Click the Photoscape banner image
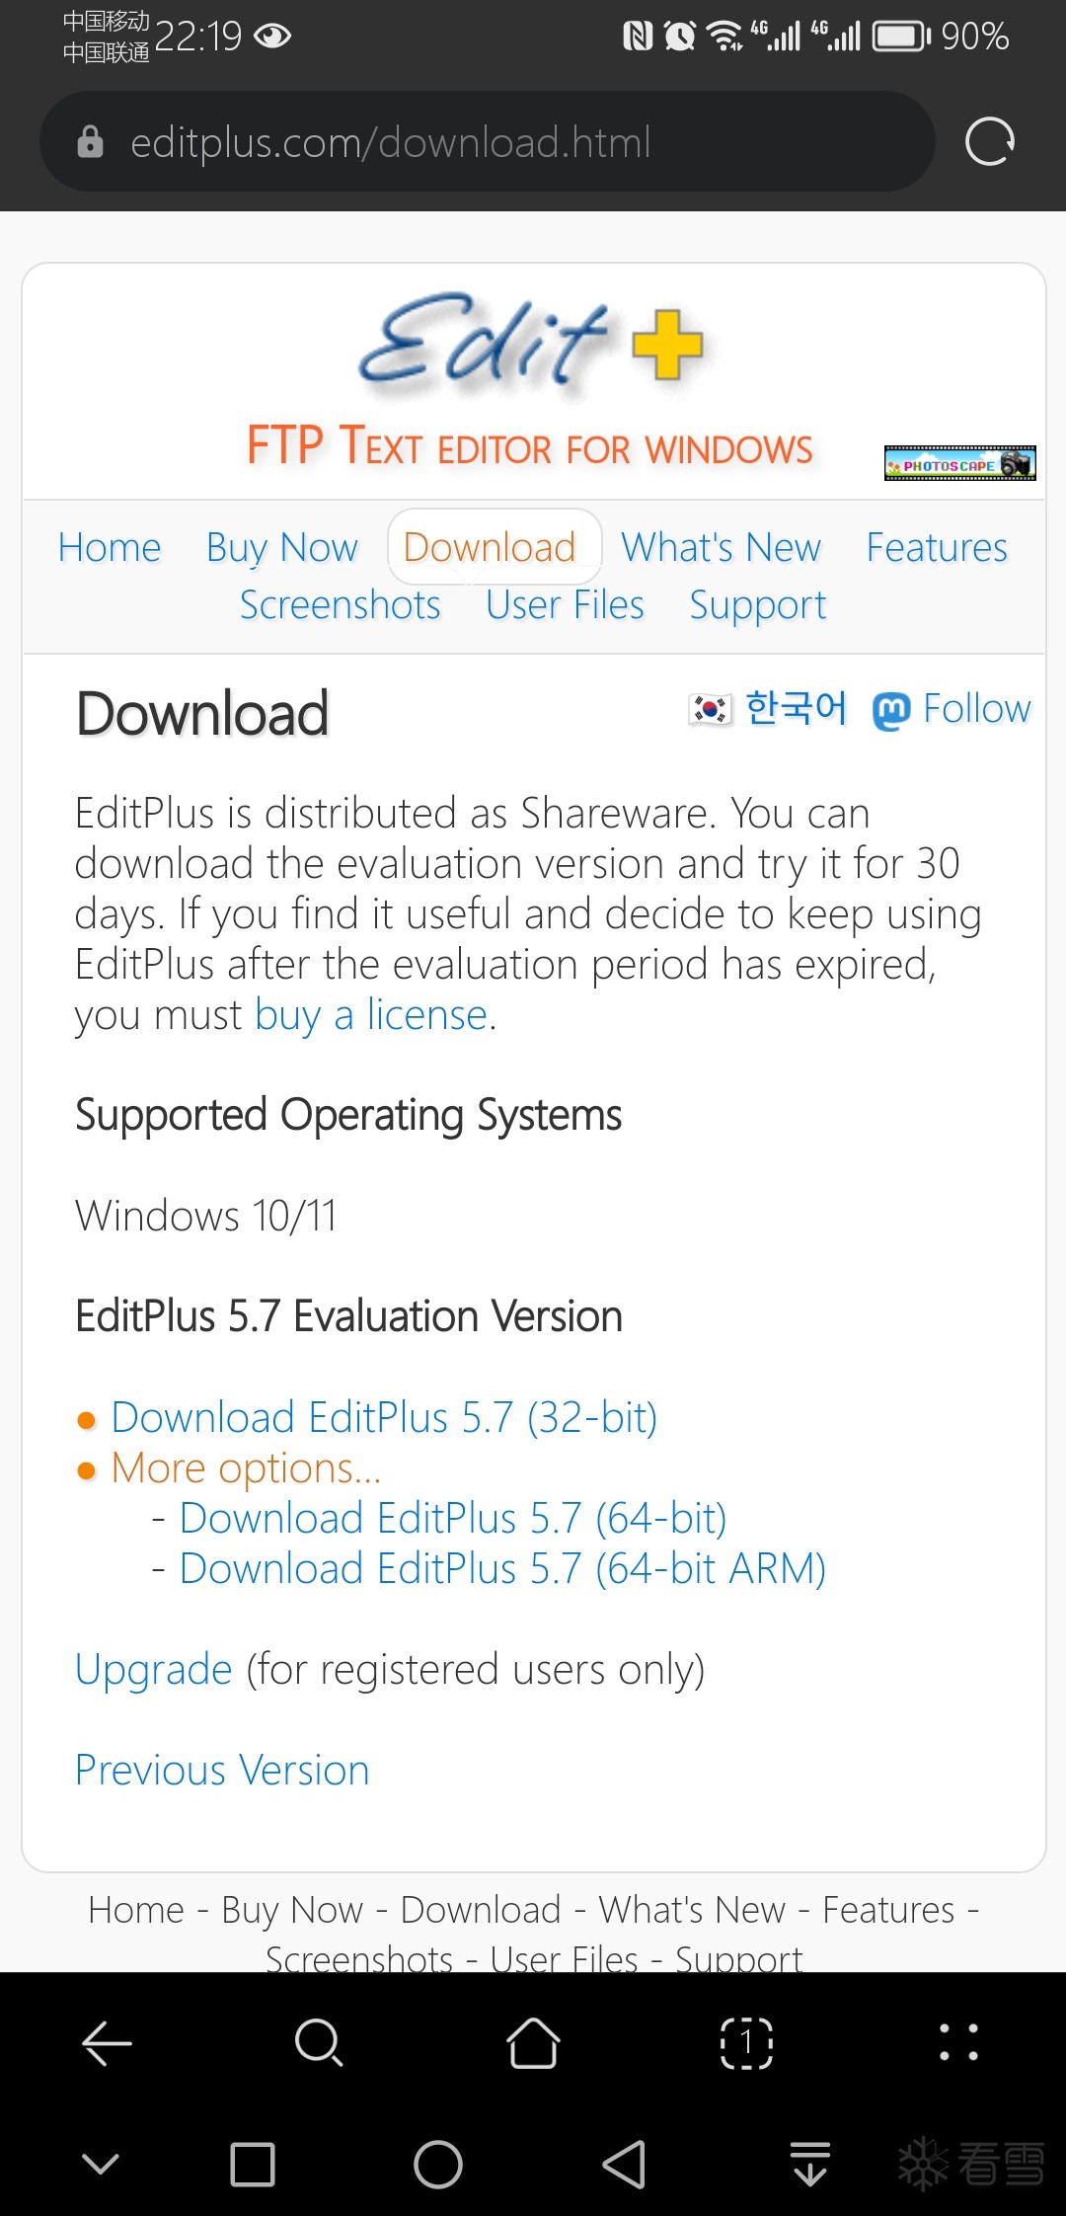Image resolution: width=1066 pixels, height=2216 pixels. pos(959,463)
